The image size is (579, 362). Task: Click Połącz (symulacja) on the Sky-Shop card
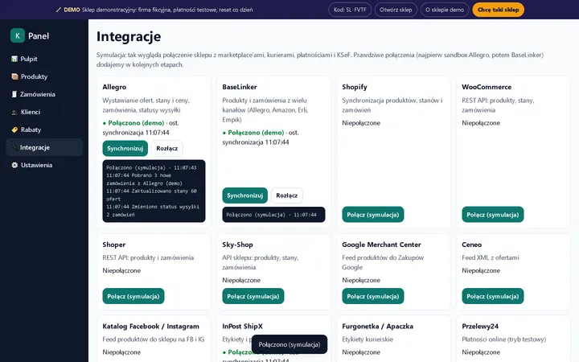coord(253,296)
